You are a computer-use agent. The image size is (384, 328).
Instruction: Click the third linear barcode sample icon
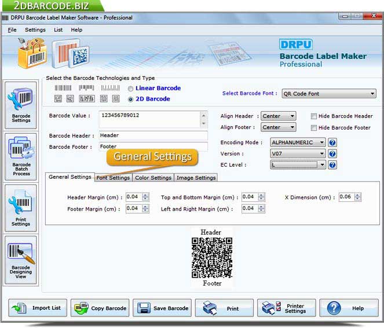[111, 88]
